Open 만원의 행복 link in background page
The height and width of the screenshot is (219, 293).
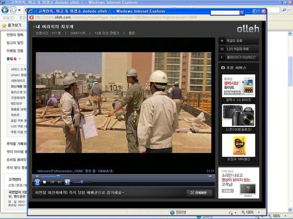pos(15,35)
